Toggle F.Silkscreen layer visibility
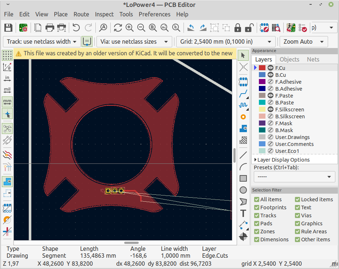Viewport: 339px width, 269px height. (271, 109)
